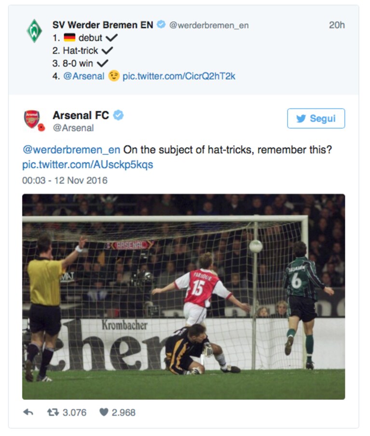Open the SV Werder Bremen EN profile name
The image size is (370, 436).
point(103,25)
